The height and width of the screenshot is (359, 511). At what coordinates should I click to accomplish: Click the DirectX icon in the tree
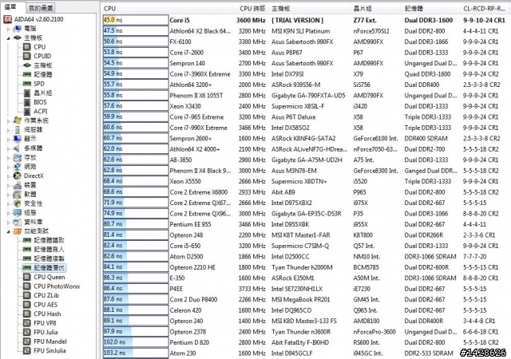click(18, 176)
